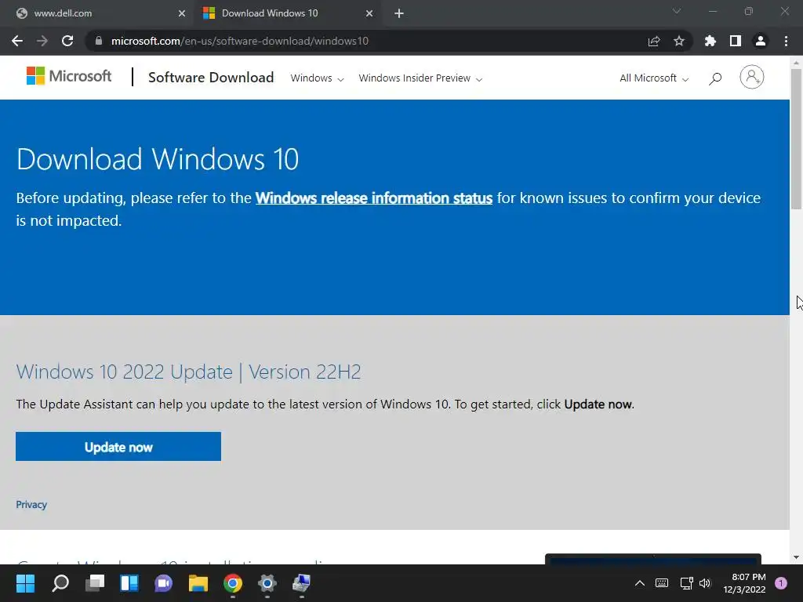Expand the Windows menu

click(x=317, y=78)
